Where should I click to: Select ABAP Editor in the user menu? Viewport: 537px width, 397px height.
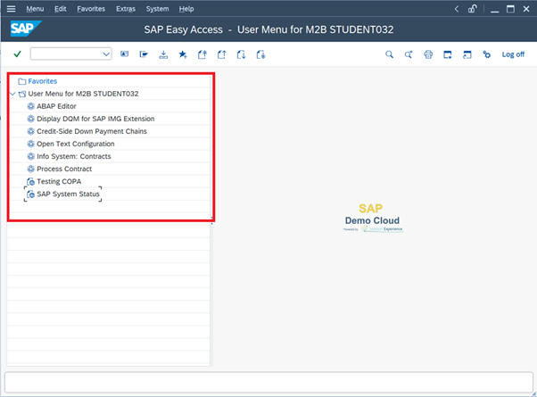(x=56, y=106)
